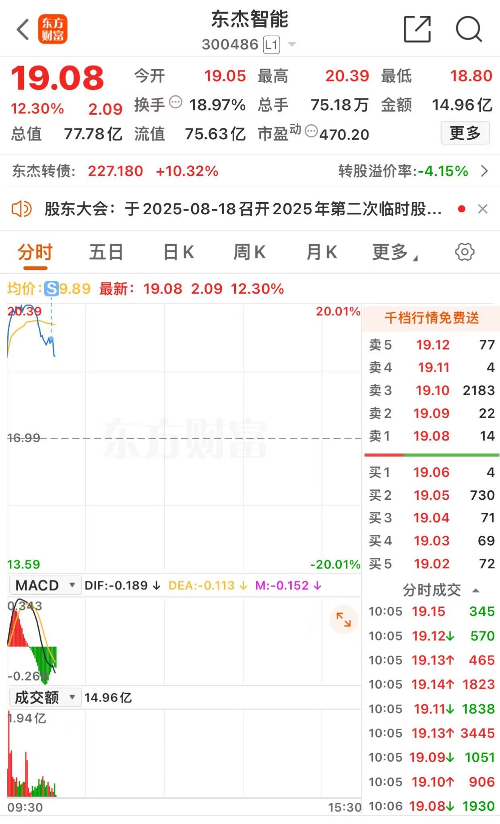This screenshot has width=500, height=824.
Task: Tap the turnover volume bars chart
Action: (x=184, y=753)
